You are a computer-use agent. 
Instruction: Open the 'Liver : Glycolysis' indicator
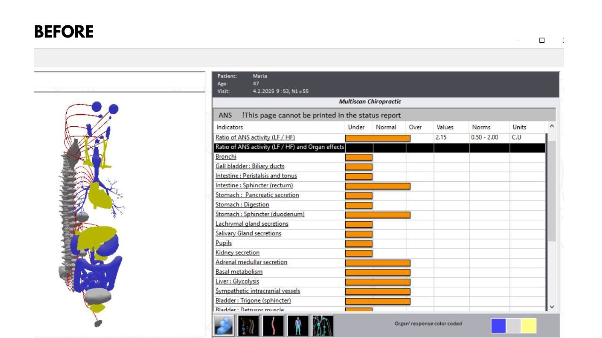pos(237,282)
